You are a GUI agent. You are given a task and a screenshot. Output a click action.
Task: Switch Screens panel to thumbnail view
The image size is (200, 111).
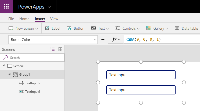point(60,49)
